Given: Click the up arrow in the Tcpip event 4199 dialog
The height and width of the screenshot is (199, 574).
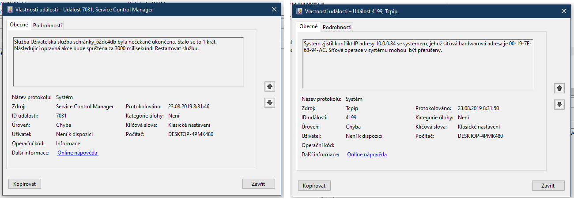Looking at the screenshot, I should coord(559,88).
